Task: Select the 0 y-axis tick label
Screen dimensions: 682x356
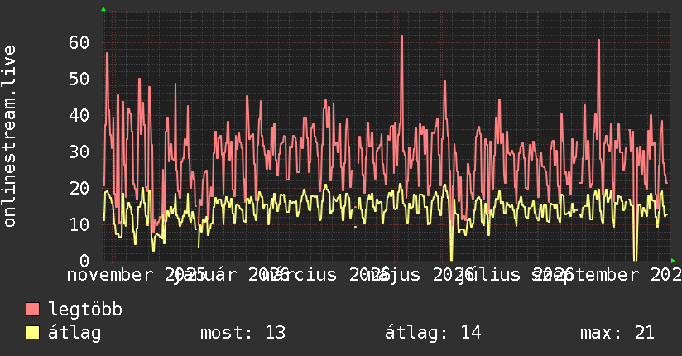Action: click(84, 261)
